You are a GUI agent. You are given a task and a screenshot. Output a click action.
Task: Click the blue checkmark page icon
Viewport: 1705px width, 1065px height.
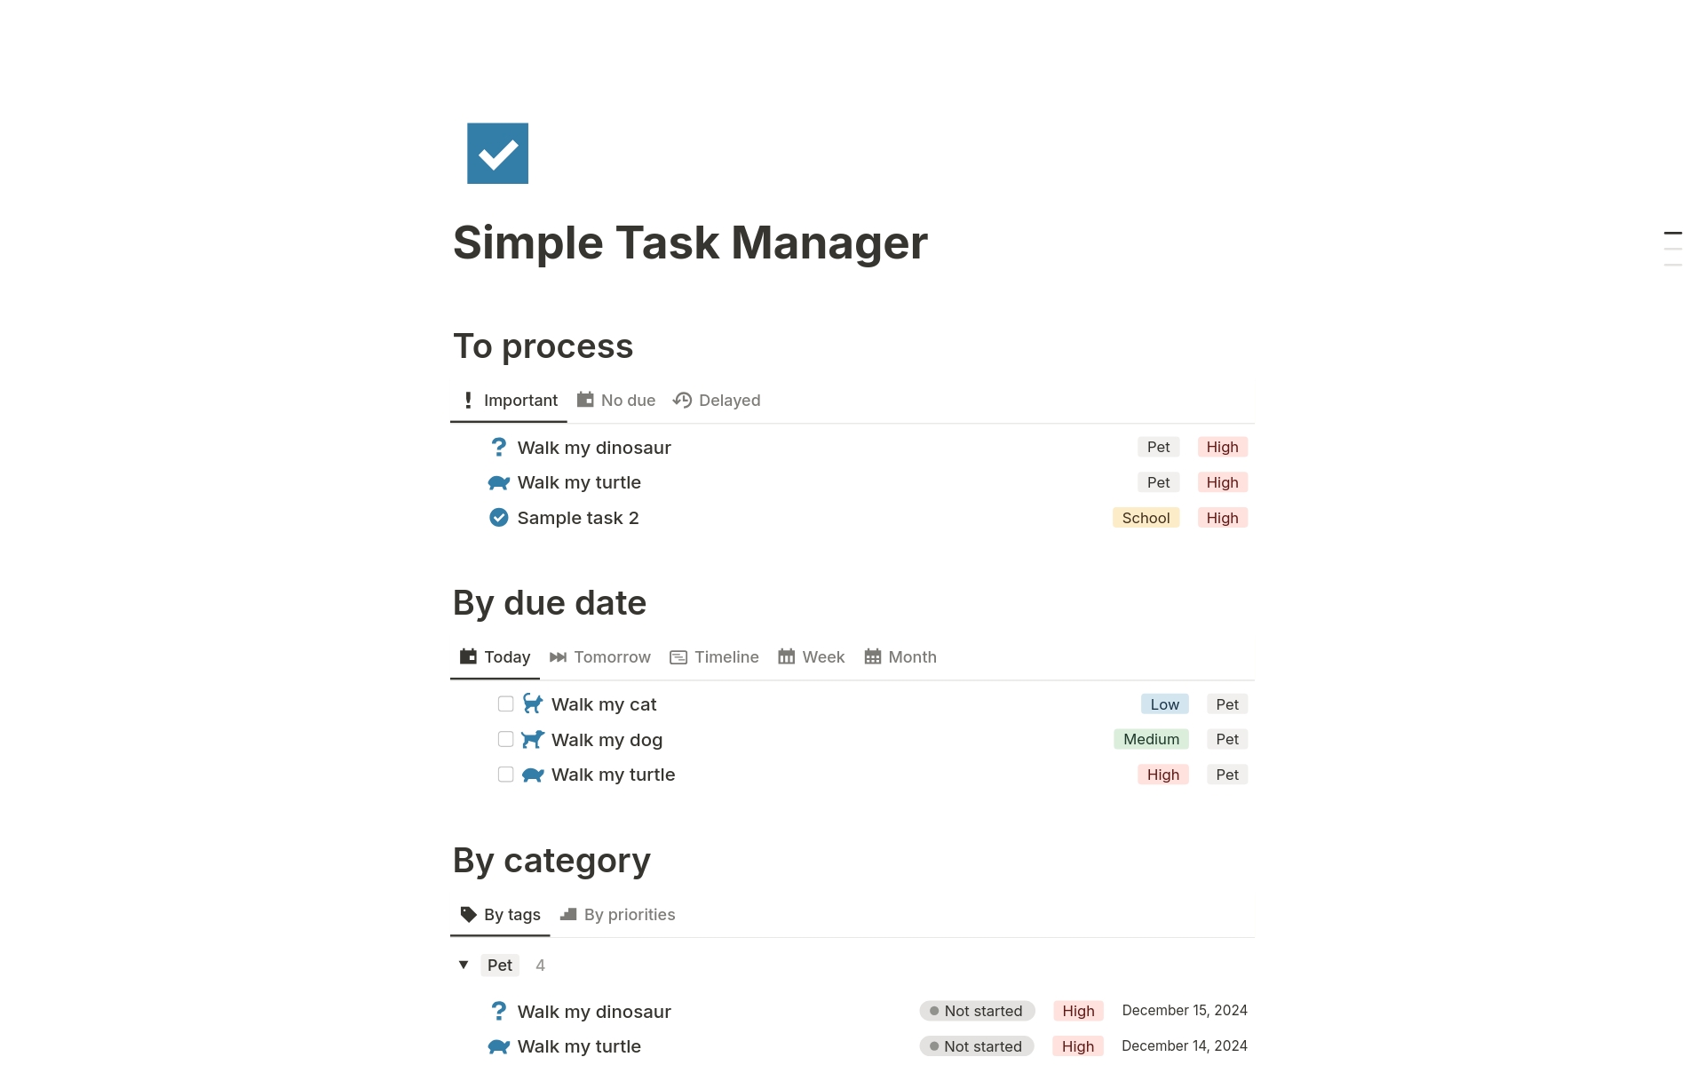click(497, 153)
